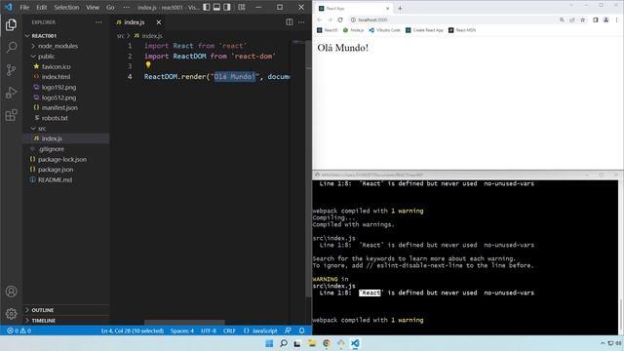This screenshot has width=624, height=351.
Task: Open the Chrome profile avatar
Action: (605, 19)
